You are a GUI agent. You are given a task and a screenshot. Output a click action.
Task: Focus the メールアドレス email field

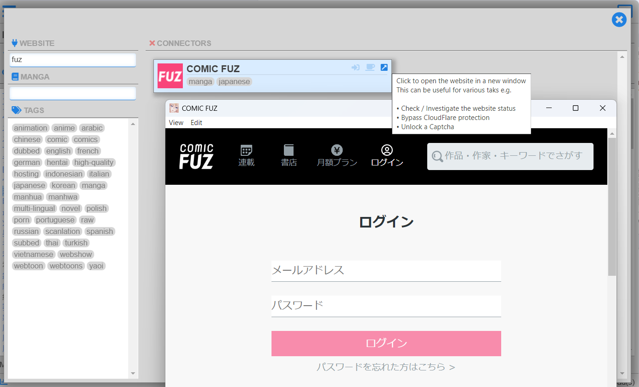[386, 271]
